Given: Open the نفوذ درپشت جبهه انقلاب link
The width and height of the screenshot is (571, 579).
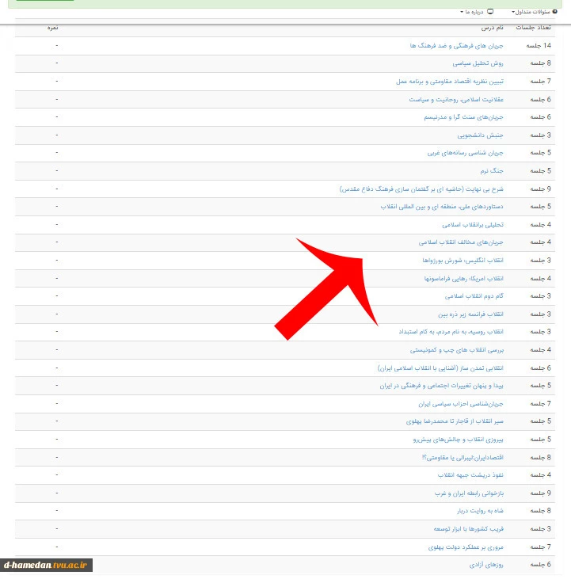Looking at the screenshot, I should (x=470, y=475).
